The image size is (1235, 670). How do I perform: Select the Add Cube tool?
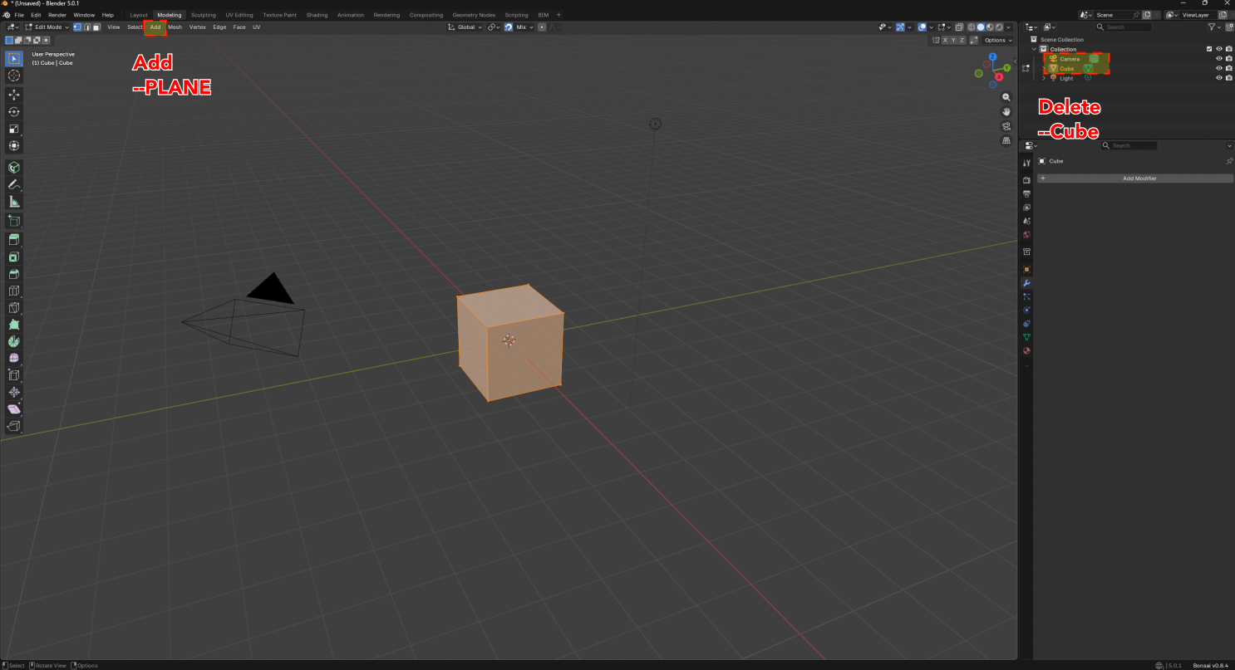point(14,221)
